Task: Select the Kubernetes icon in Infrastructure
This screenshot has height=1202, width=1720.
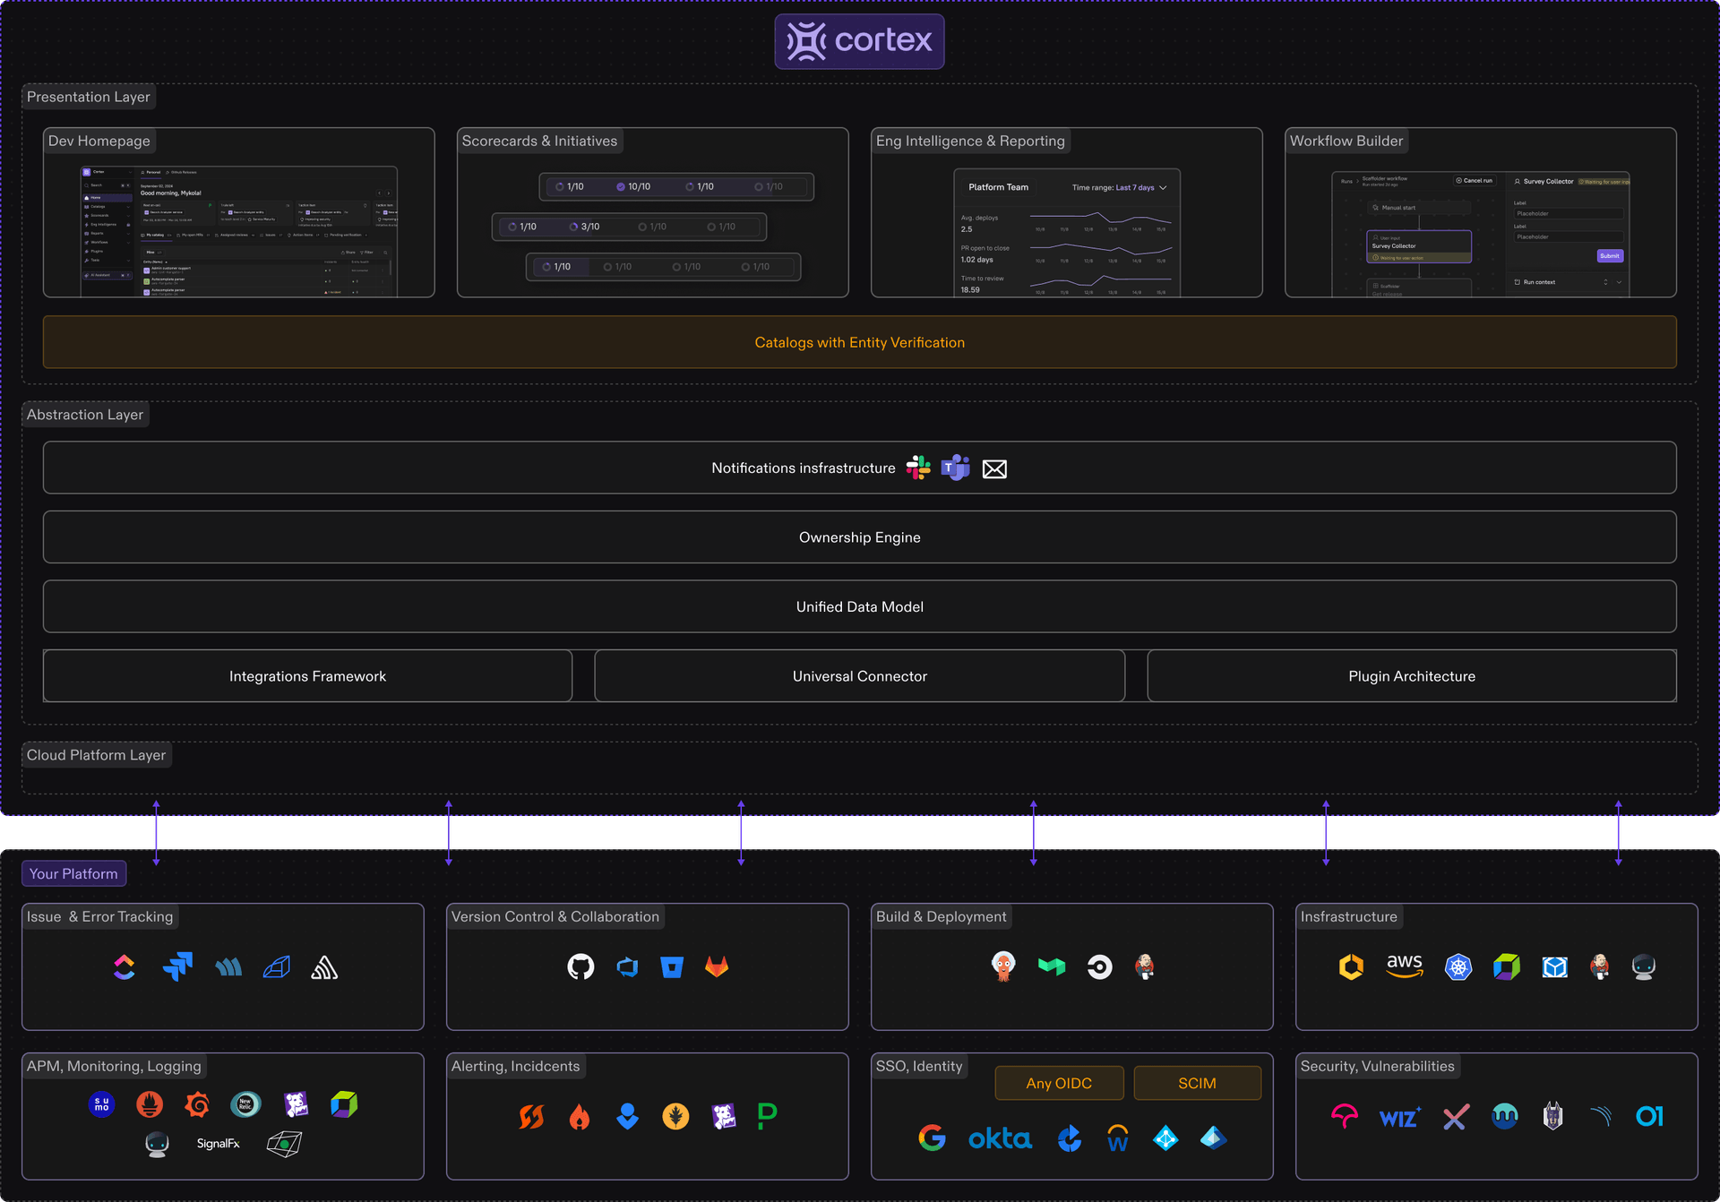Action: tap(1458, 967)
